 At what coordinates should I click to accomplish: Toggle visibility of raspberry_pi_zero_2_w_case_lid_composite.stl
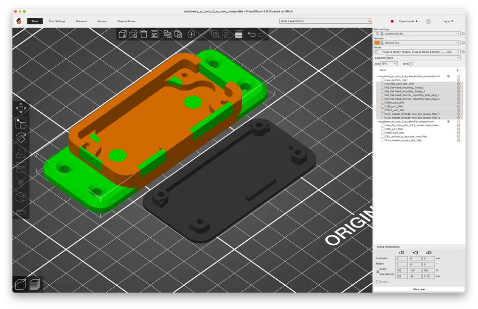pos(448,121)
